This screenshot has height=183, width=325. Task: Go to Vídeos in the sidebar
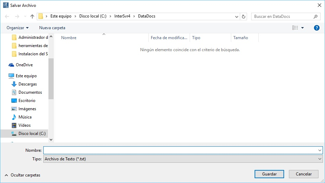point(24,125)
